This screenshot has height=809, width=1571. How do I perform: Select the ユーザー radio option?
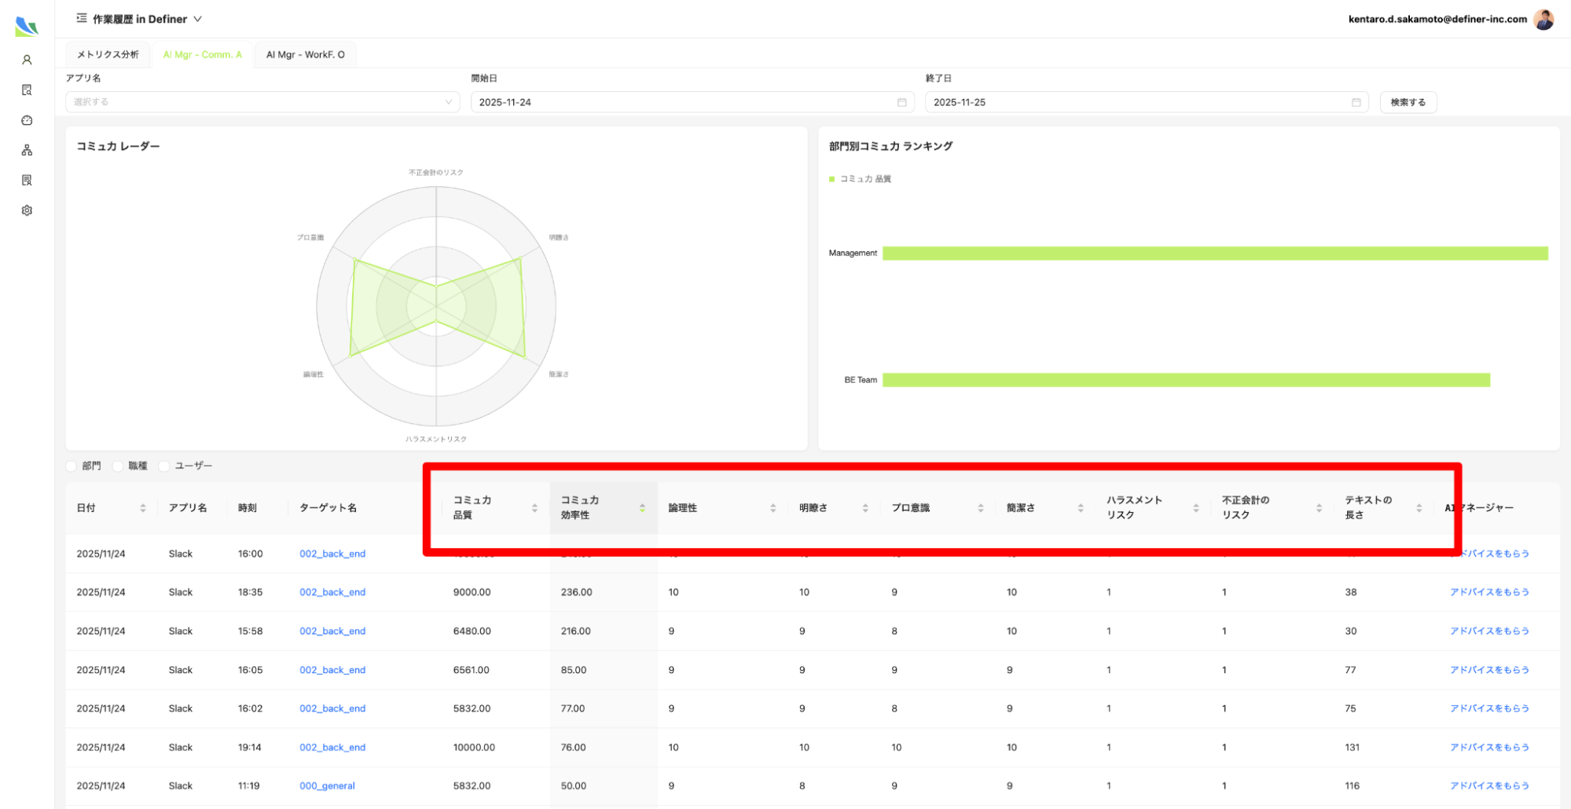click(164, 466)
